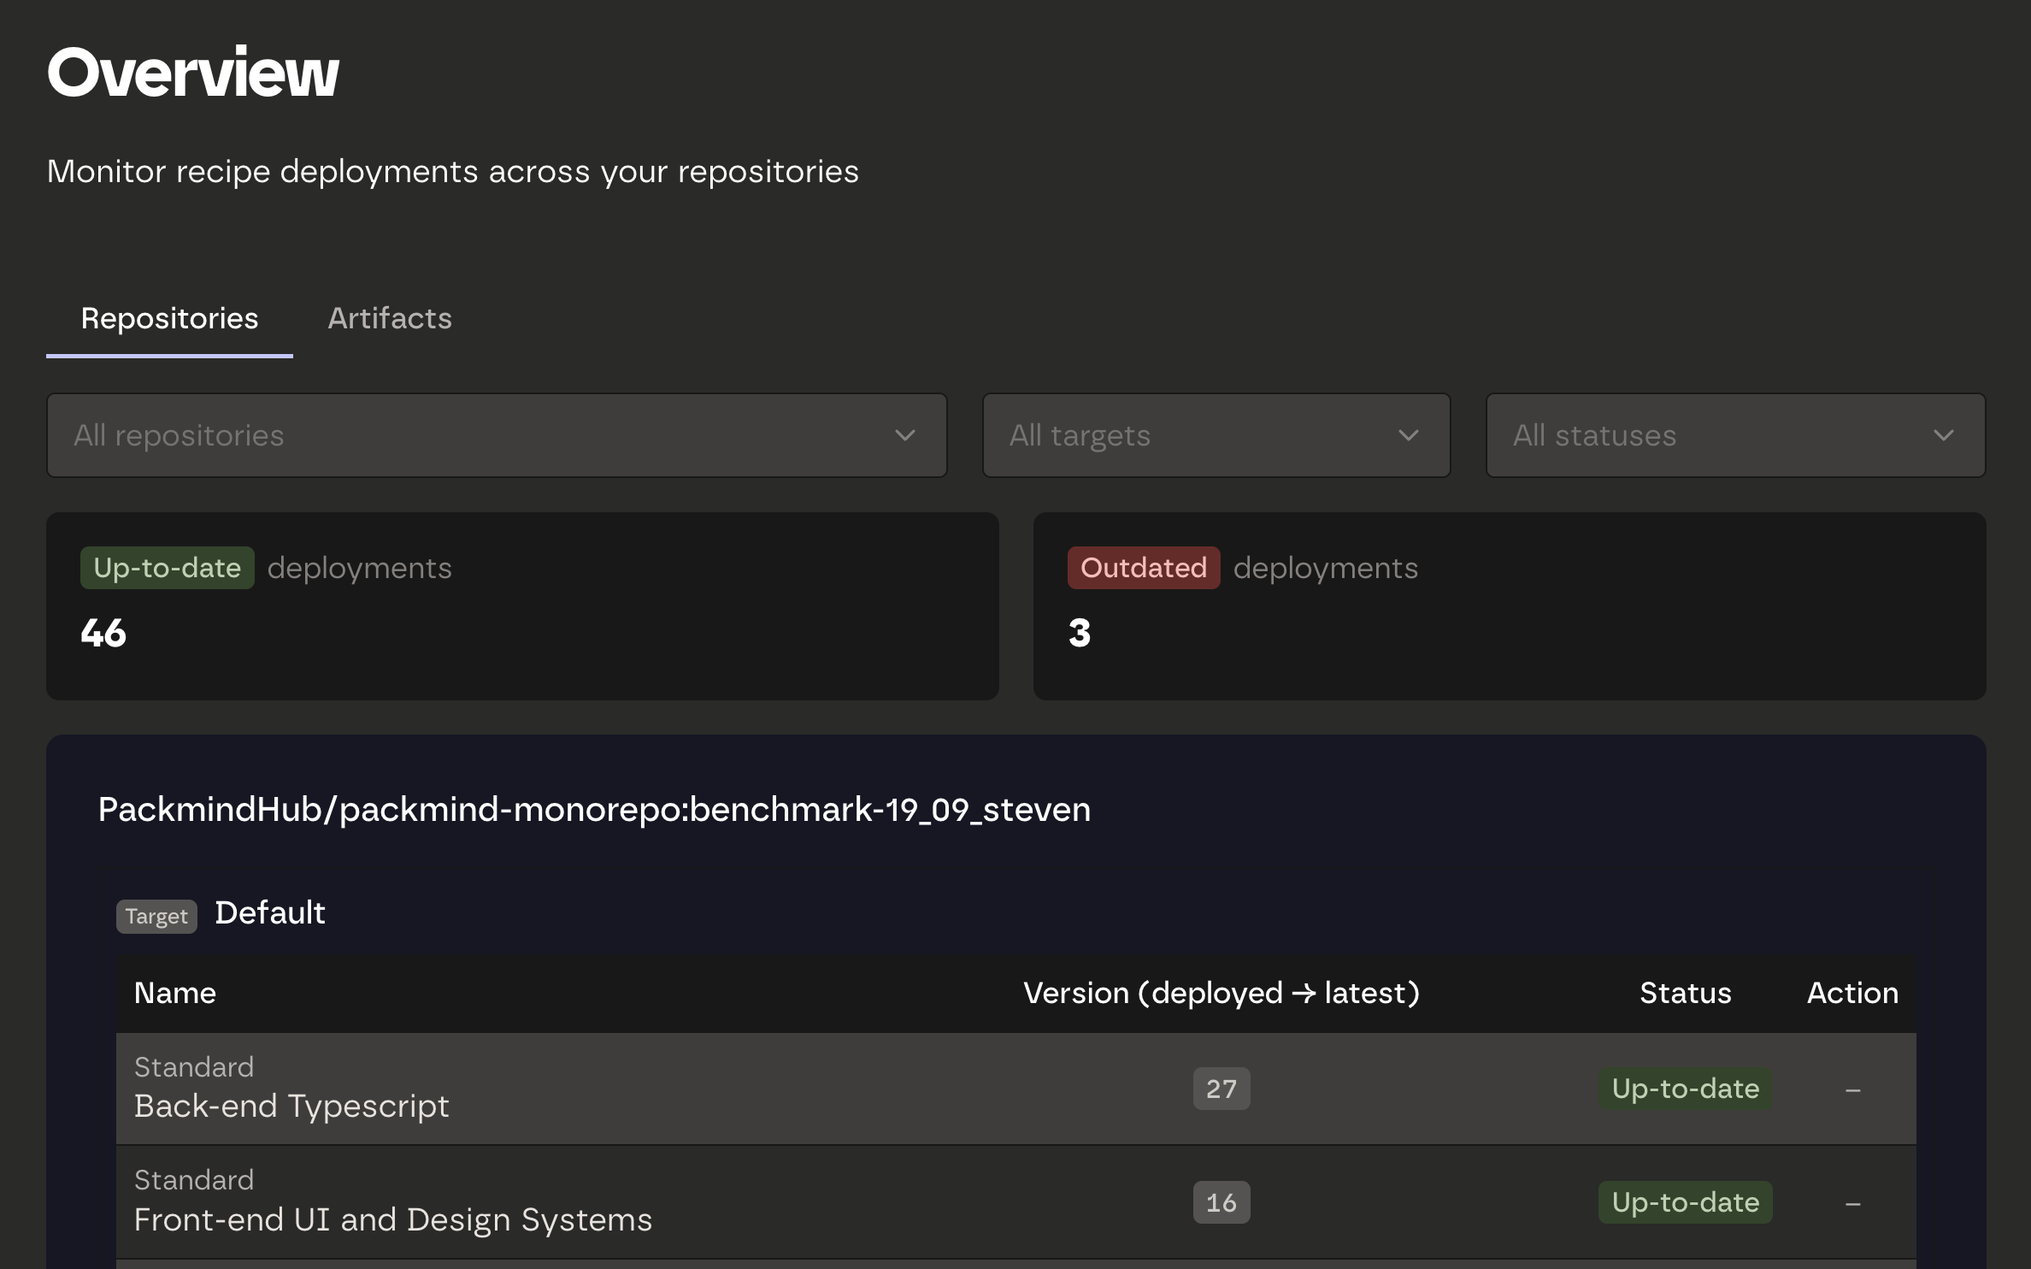Click the version 16 badge
Viewport: 2031px width, 1269px height.
(x=1221, y=1202)
